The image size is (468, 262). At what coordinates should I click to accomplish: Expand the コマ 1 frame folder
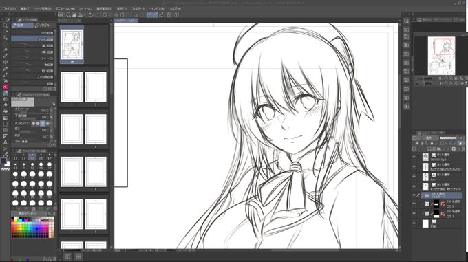(423, 214)
